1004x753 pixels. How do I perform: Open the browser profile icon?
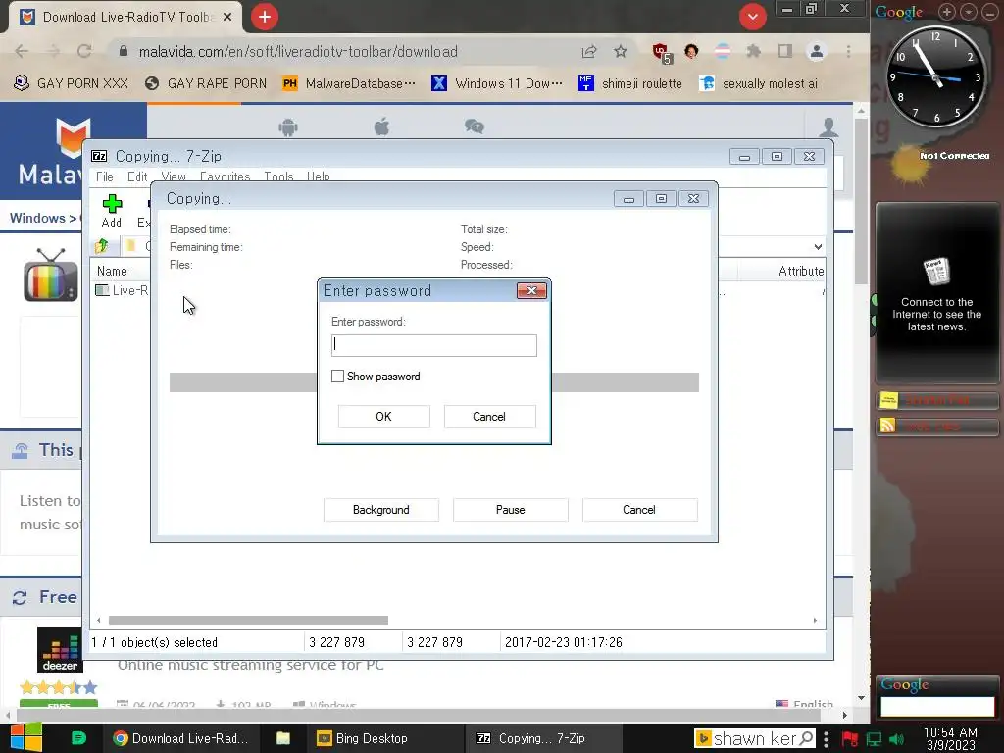coord(817,51)
